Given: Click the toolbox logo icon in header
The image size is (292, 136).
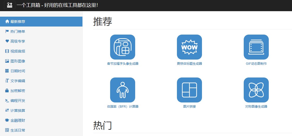Looking at the screenshot, I should [x=9, y=5].
